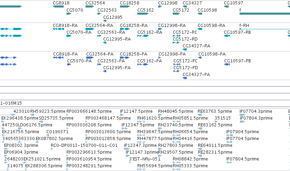Click protein CG12998-PA
The height and width of the screenshot is (171, 290).
coord(172,54)
